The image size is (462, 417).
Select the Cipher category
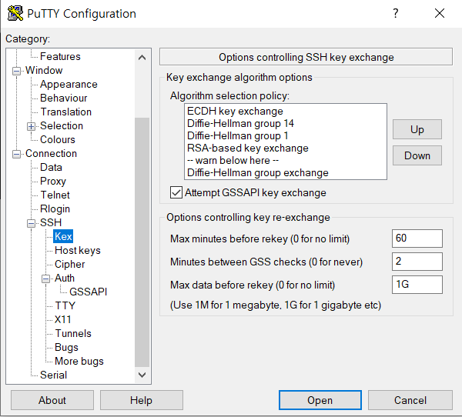(69, 264)
